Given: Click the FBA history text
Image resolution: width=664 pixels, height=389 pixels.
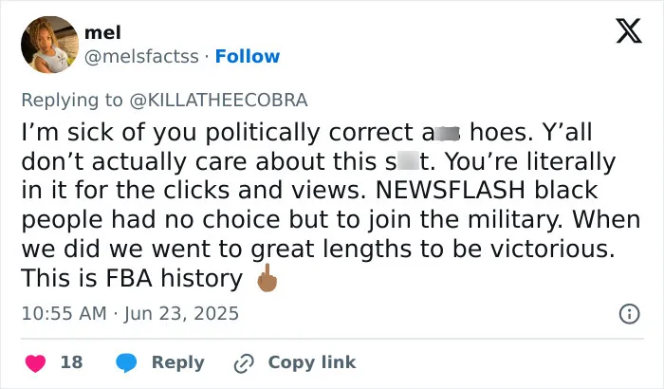Looking at the screenshot, I should pos(174,278).
